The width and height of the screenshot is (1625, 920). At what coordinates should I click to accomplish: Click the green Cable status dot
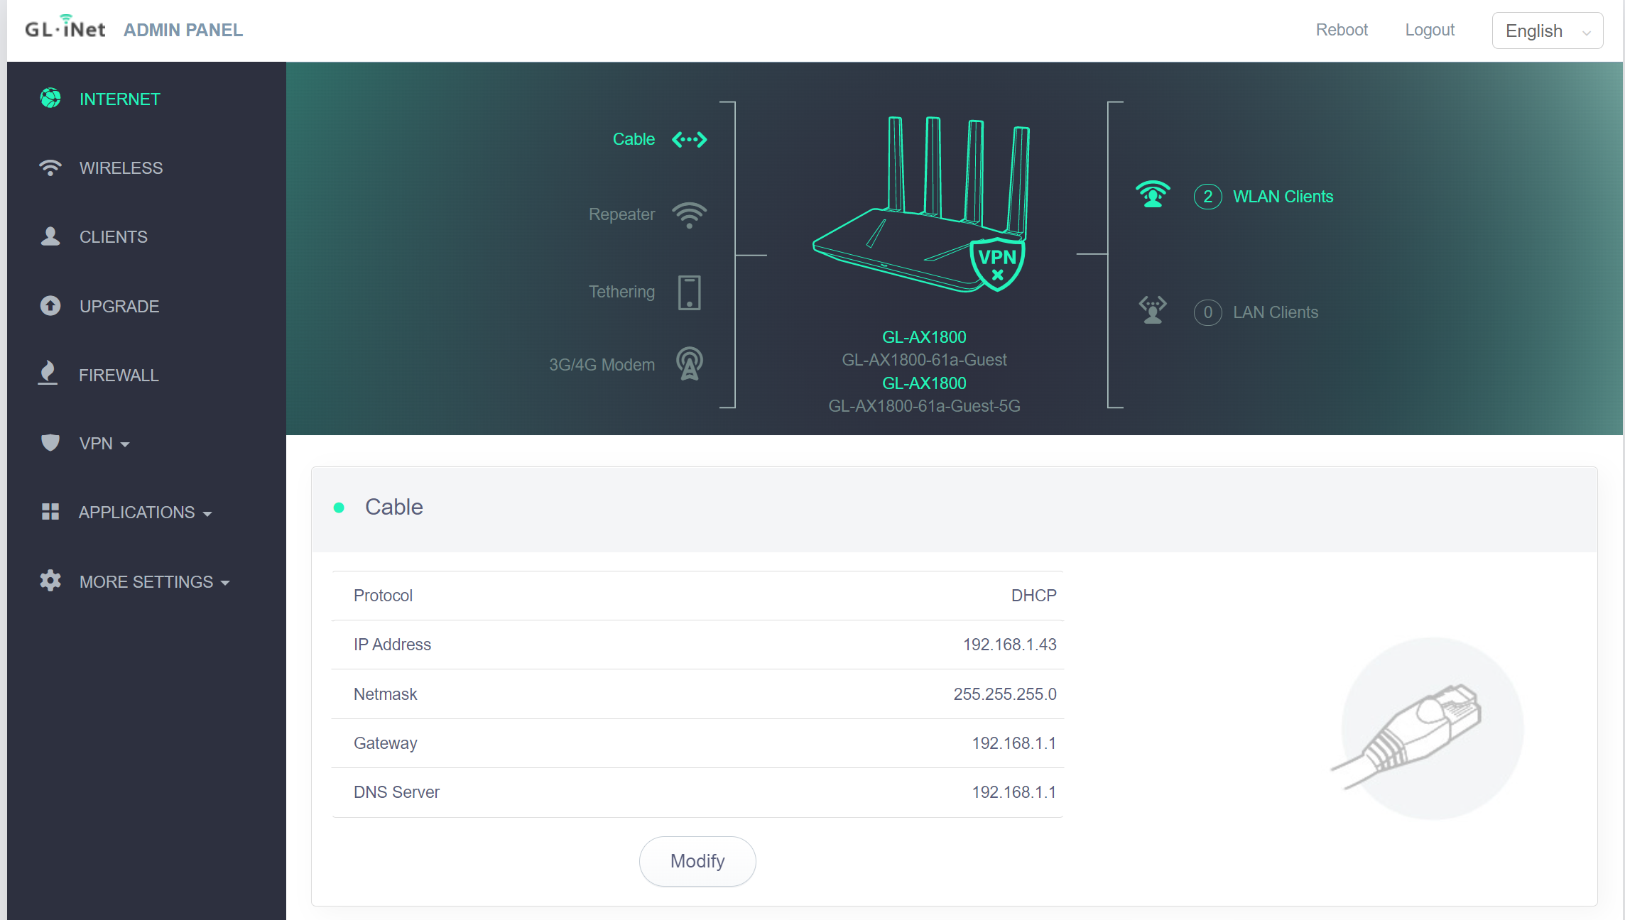(x=339, y=508)
